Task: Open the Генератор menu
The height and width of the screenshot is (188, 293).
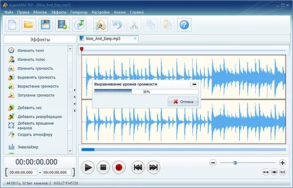Action: click(79, 12)
